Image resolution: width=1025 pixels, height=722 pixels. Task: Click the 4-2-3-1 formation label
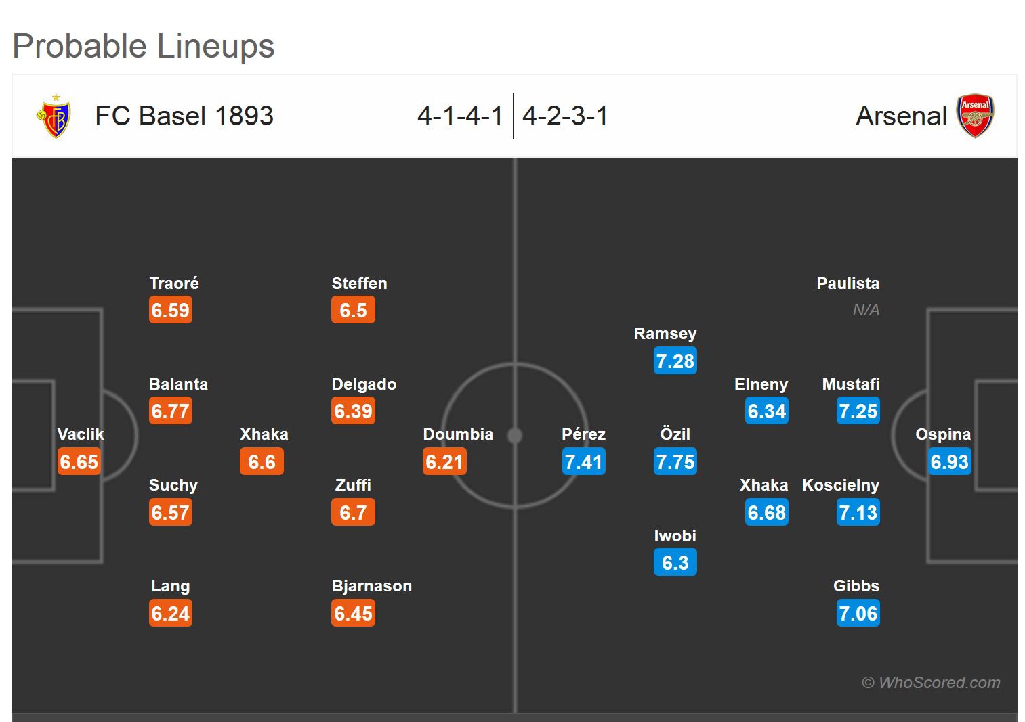(x=565, y=116)
